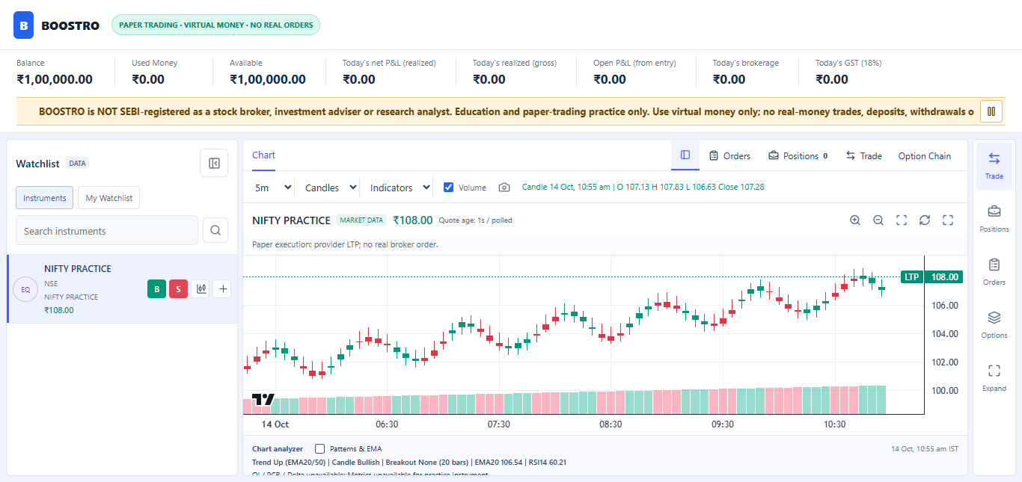
Task: Click Open P&L (from entry) label
Action: [x=634, y=63]
